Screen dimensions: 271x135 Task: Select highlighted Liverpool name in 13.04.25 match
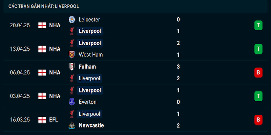(90, 43)
